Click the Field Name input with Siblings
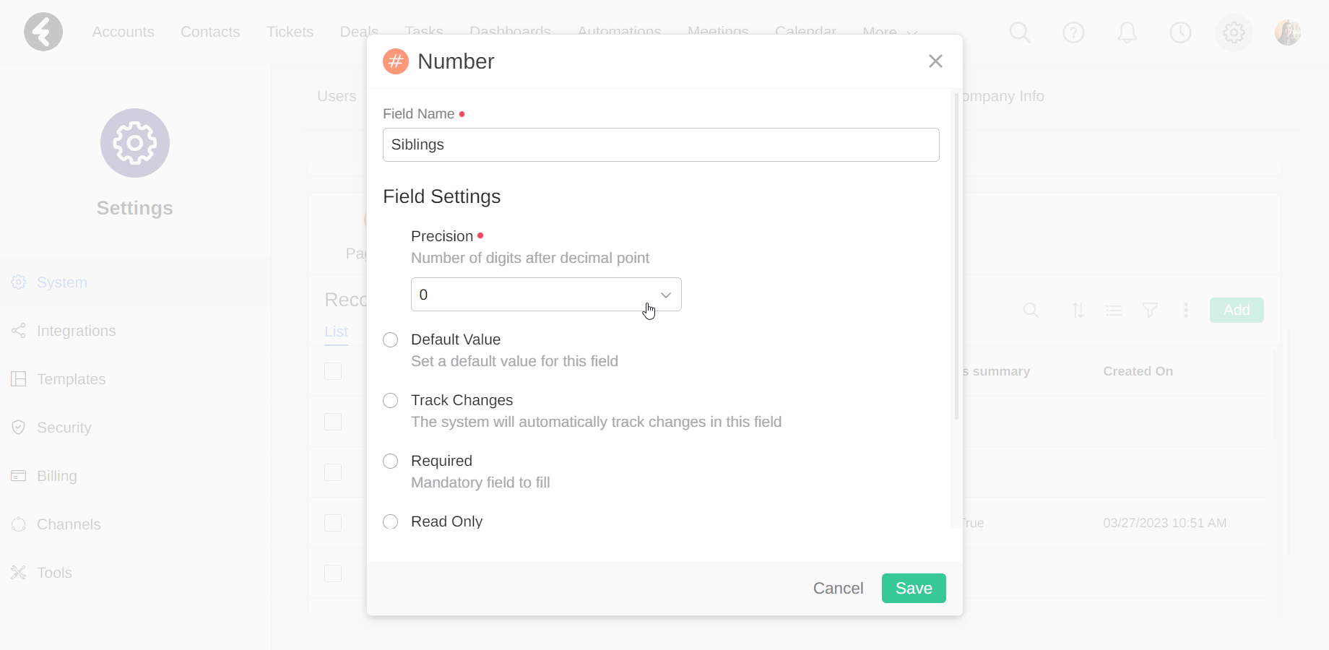Screen dimensions: 1329x650 [x=661, y=144]
